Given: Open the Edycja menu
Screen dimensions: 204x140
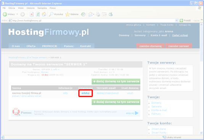Looking at the screenshot, I should (12, 8).
